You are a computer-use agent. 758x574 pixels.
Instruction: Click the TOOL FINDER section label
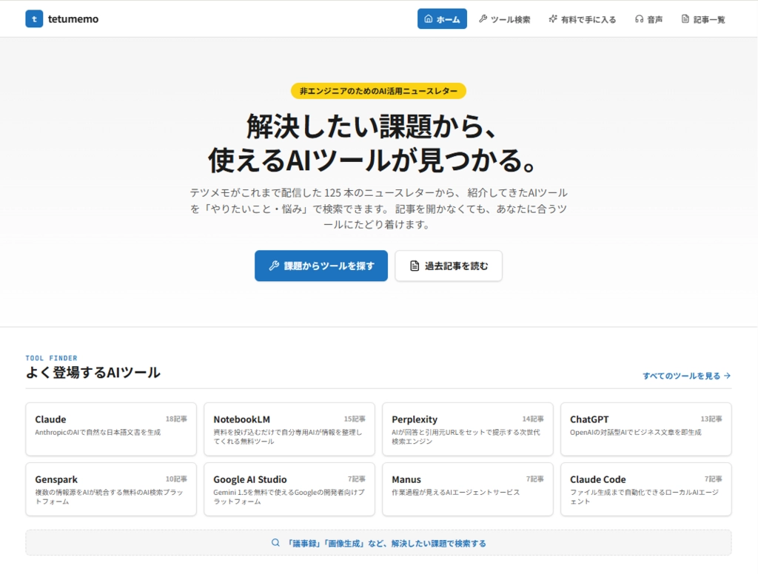pos(51,358)
